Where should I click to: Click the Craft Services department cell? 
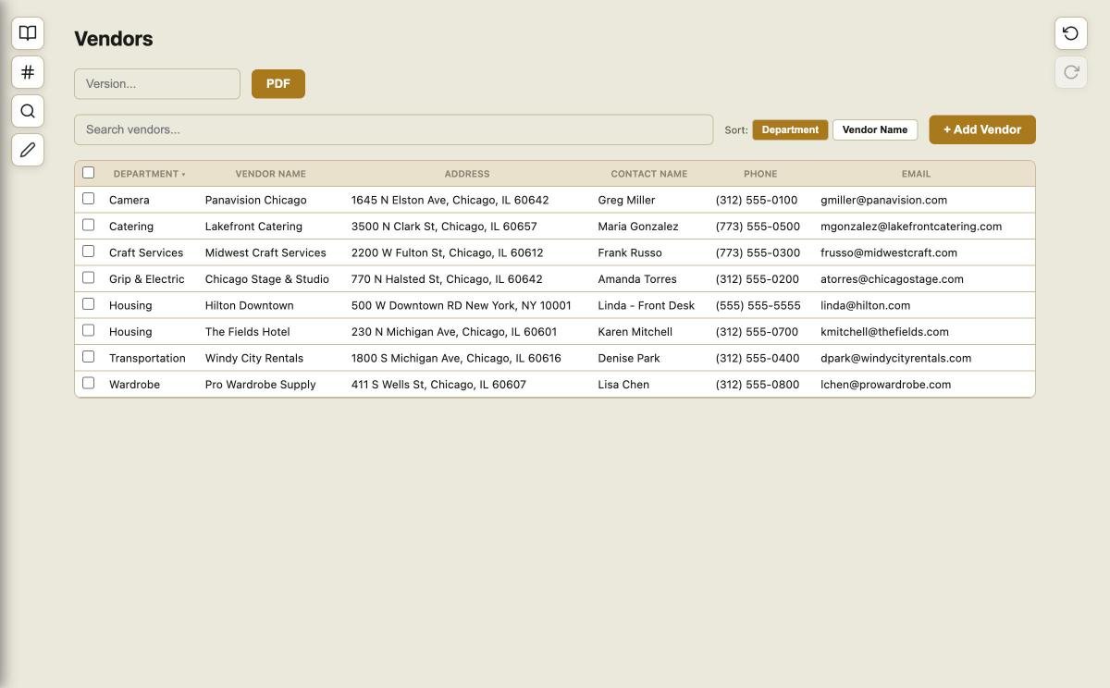coord(146,252)
